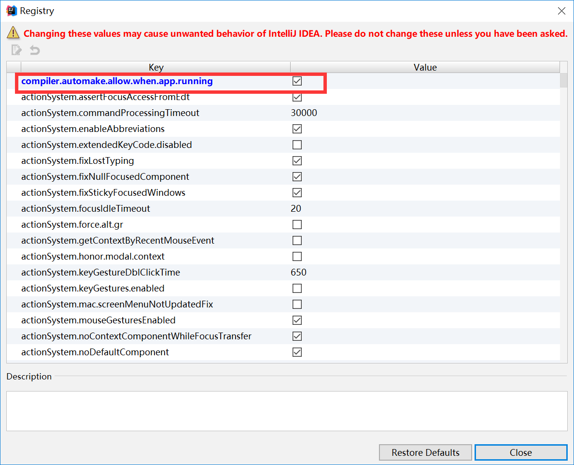Uncheck compiler.automake.allow.when.app.running checkbox
This screenshot has width=574, height=465.
tap(297, 81)
